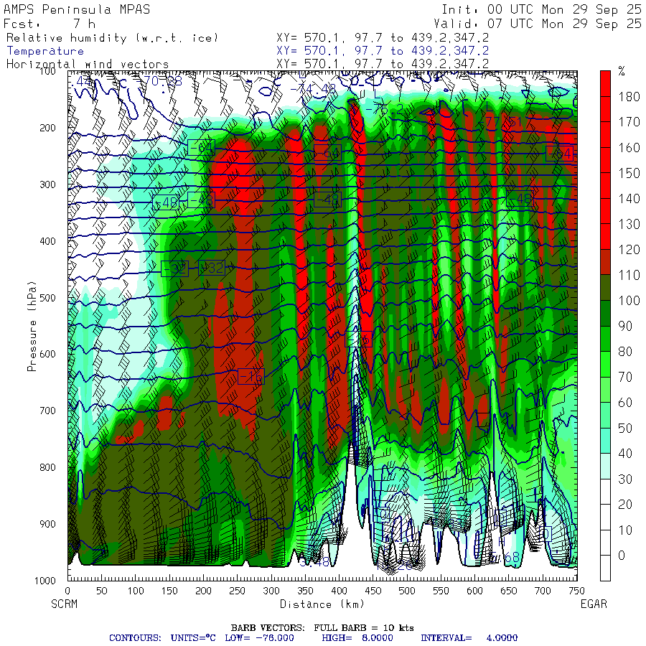Image resolution: width=646 pixels, height=646 pixels.
Task: Click the "400" distance axis tick label
Action: click(339, 591)
